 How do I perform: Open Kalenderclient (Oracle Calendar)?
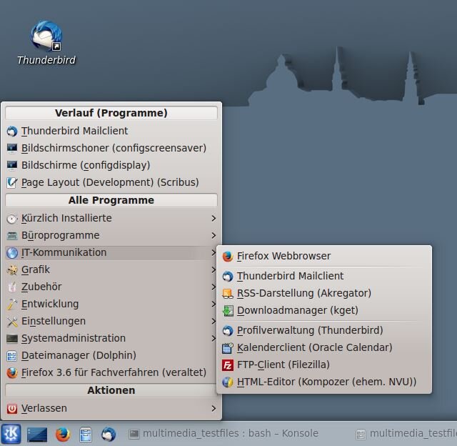coord(324,347)
